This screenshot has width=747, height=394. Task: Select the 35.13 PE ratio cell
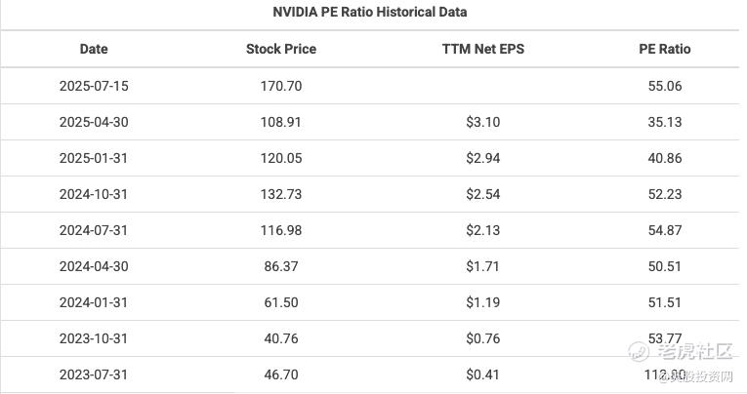[665, 122]
